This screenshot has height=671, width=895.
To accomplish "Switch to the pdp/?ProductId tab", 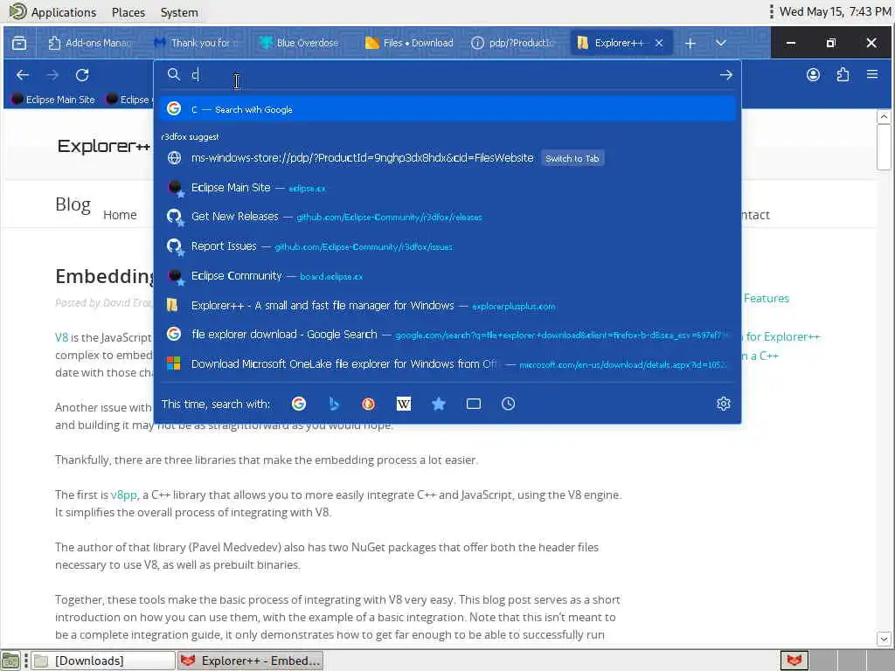I will tap(514, 43).
